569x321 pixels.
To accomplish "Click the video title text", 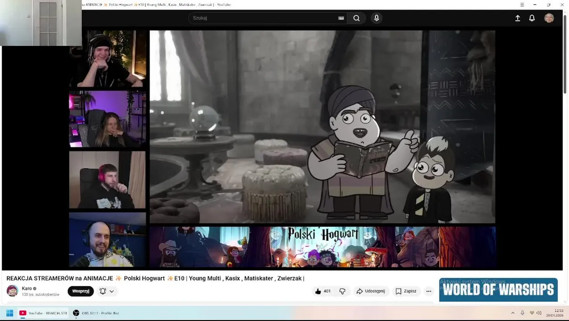I will point(155,278).
